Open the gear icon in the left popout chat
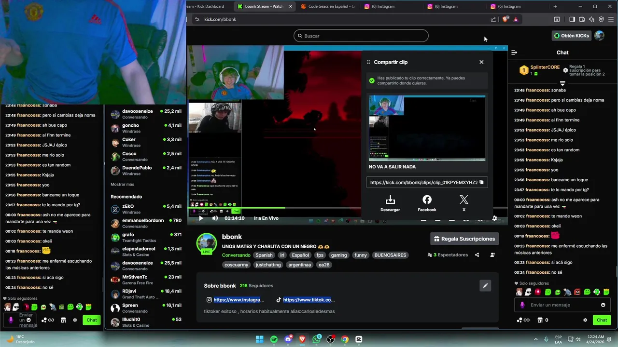Screen dimensions: 618x347 coord(75,320)
